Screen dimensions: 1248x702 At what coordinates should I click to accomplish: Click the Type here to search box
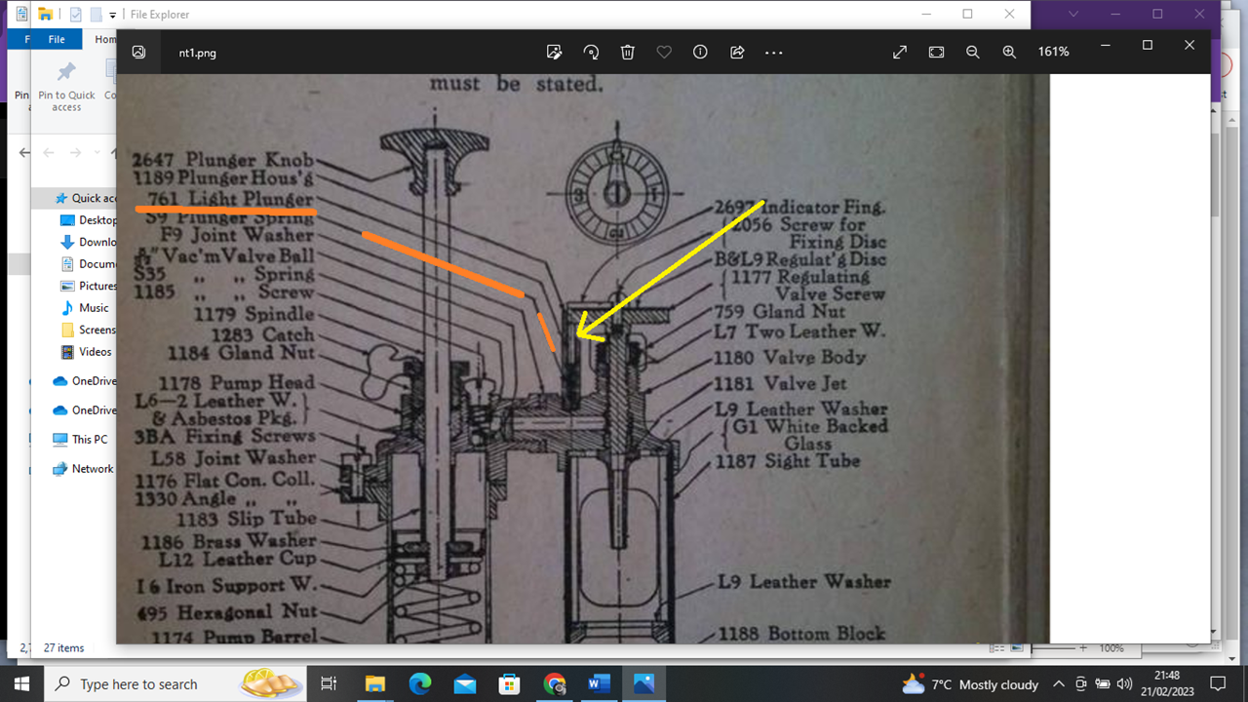click(x=176, y=683)
